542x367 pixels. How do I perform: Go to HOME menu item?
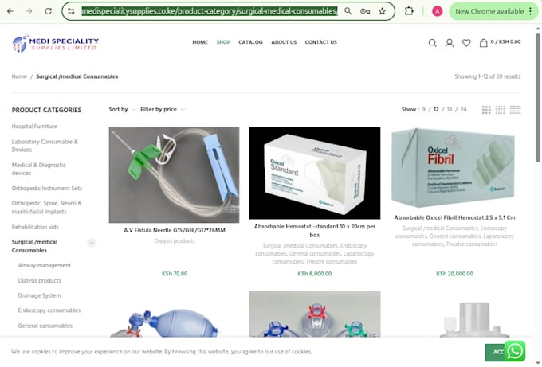tap(200, 42)
